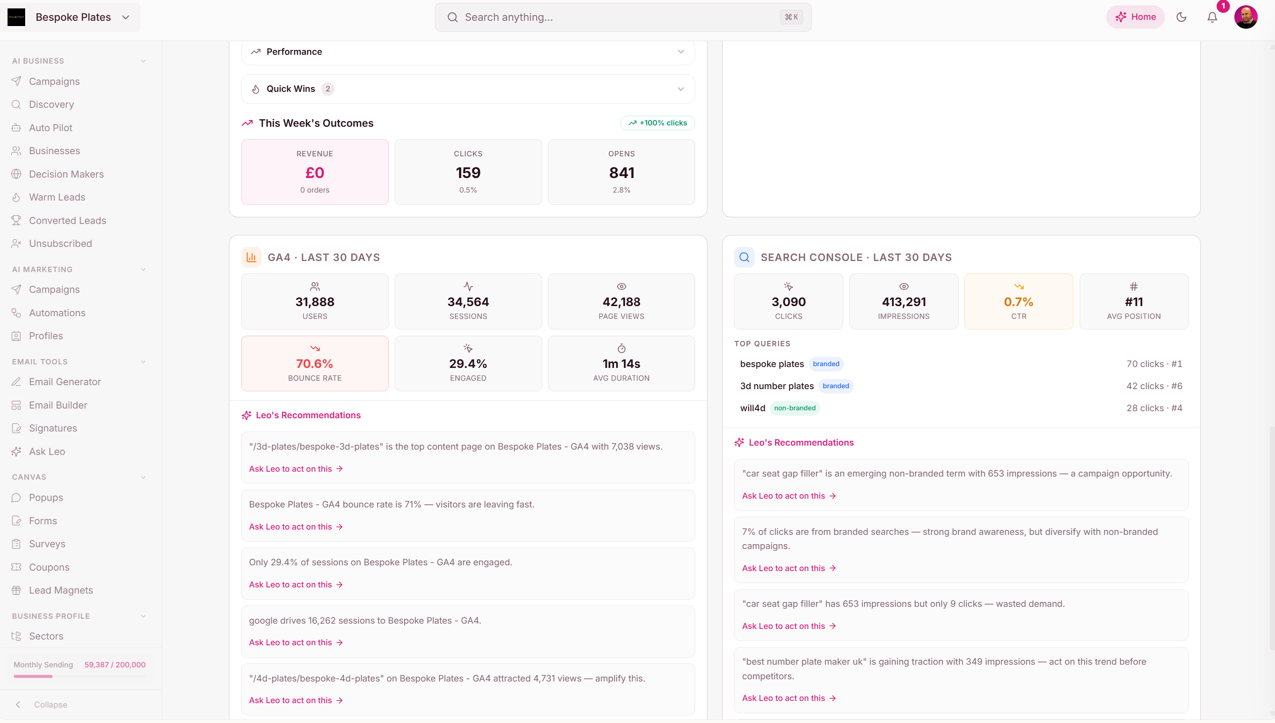This screenshot has width=1275, height=723.
Task: Collapse the Email Tools sidebar group
Action: [x=143, y=361]
